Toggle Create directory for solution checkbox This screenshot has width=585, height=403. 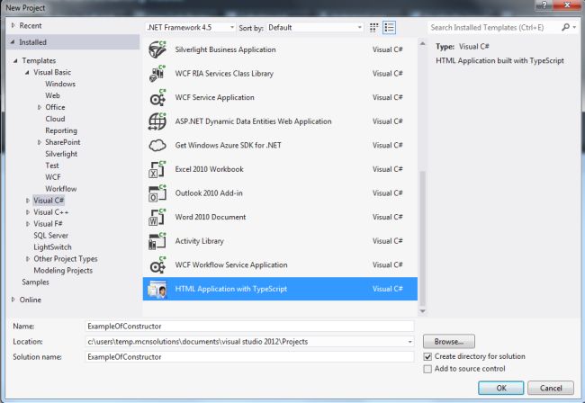pyautogui.click(x=427, y=357)
